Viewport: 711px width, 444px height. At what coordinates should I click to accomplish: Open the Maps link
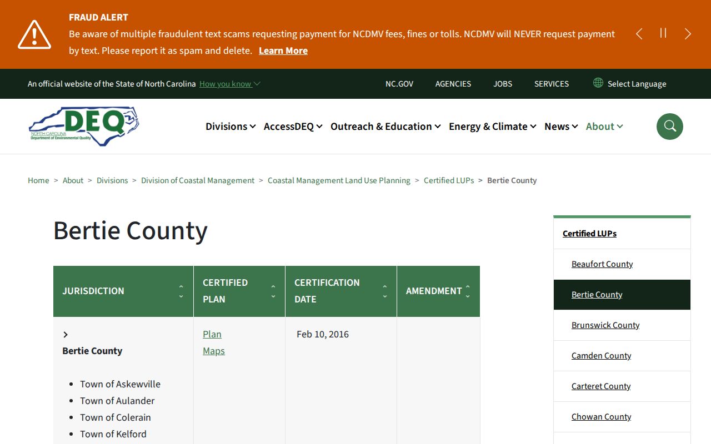214,351
